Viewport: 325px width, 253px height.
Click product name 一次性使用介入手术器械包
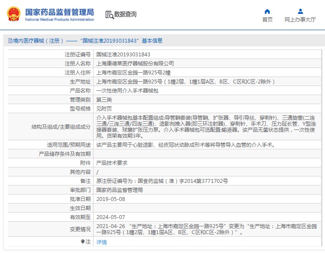(x=127, y=91)
